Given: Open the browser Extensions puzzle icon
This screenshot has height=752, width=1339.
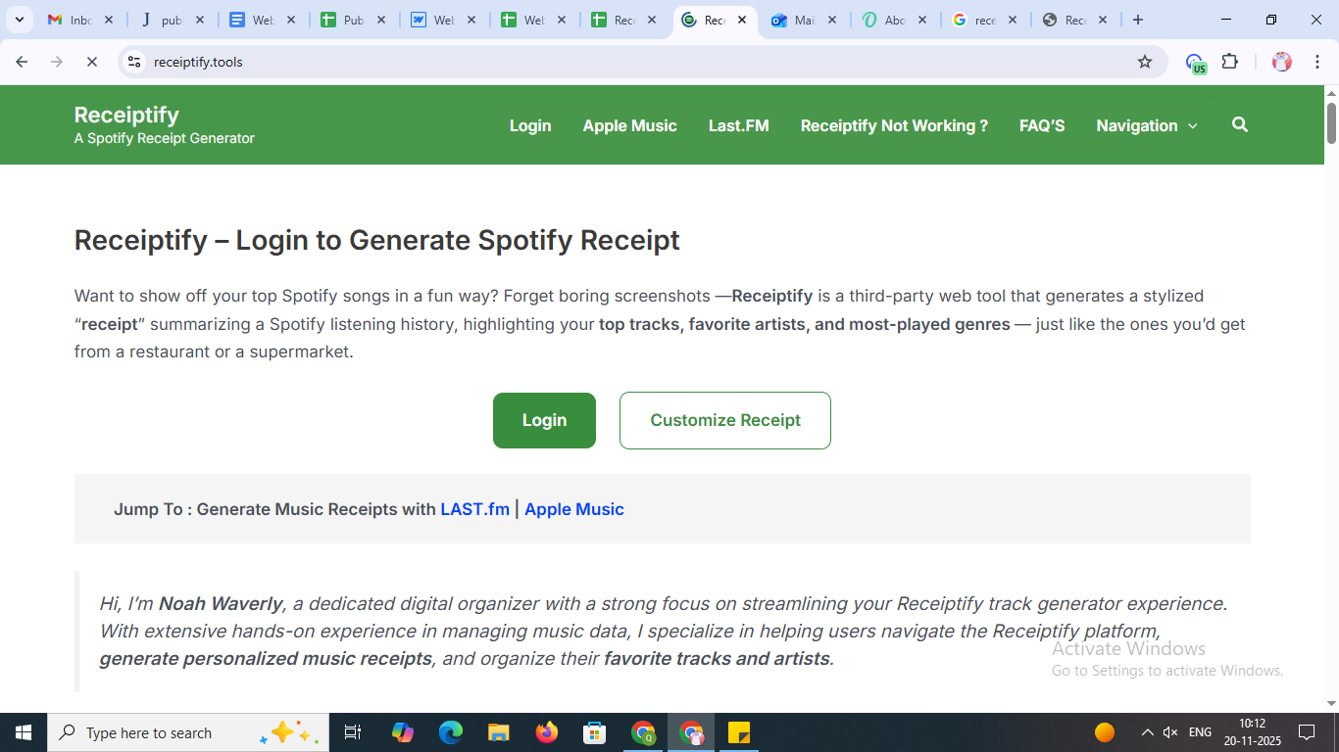Looking at the screenshot, I should pos(1230,62).
